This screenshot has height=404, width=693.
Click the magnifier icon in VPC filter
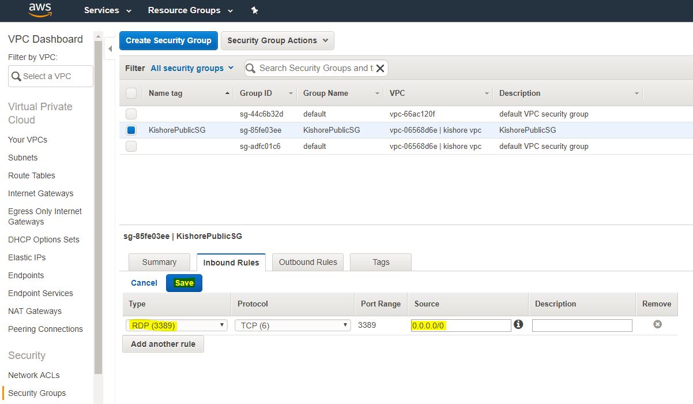[x=16, y=76]
